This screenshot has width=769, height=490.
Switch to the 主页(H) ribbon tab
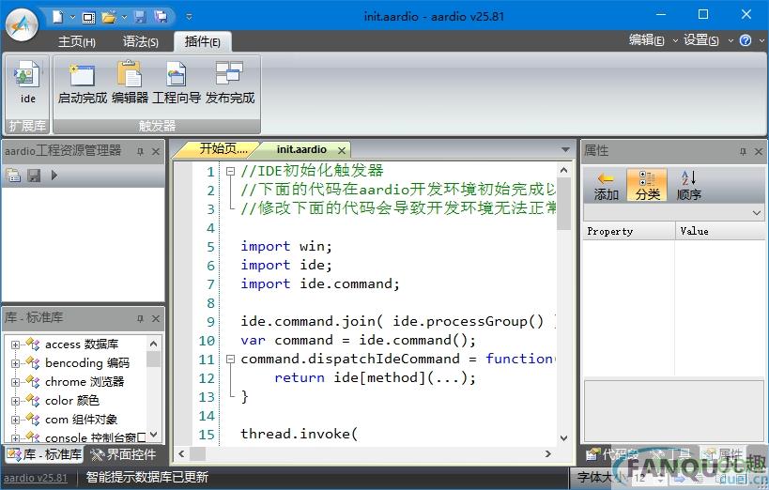(76, 41)
